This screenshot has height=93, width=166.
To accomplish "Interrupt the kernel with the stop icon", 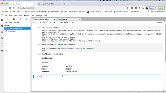I will click(x=54, y=22).
